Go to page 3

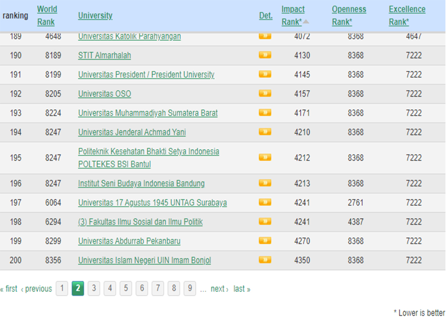tap(94, 289)
